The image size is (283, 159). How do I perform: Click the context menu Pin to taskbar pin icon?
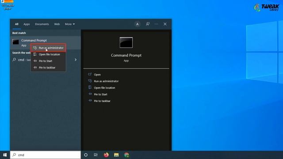click(35, 68)
